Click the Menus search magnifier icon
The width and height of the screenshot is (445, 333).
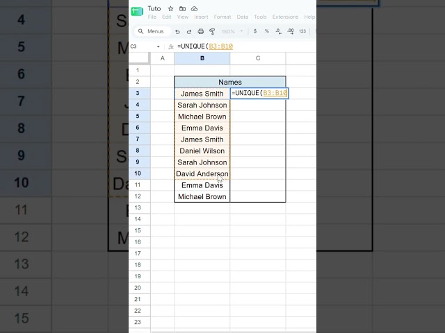pos(140,31)
